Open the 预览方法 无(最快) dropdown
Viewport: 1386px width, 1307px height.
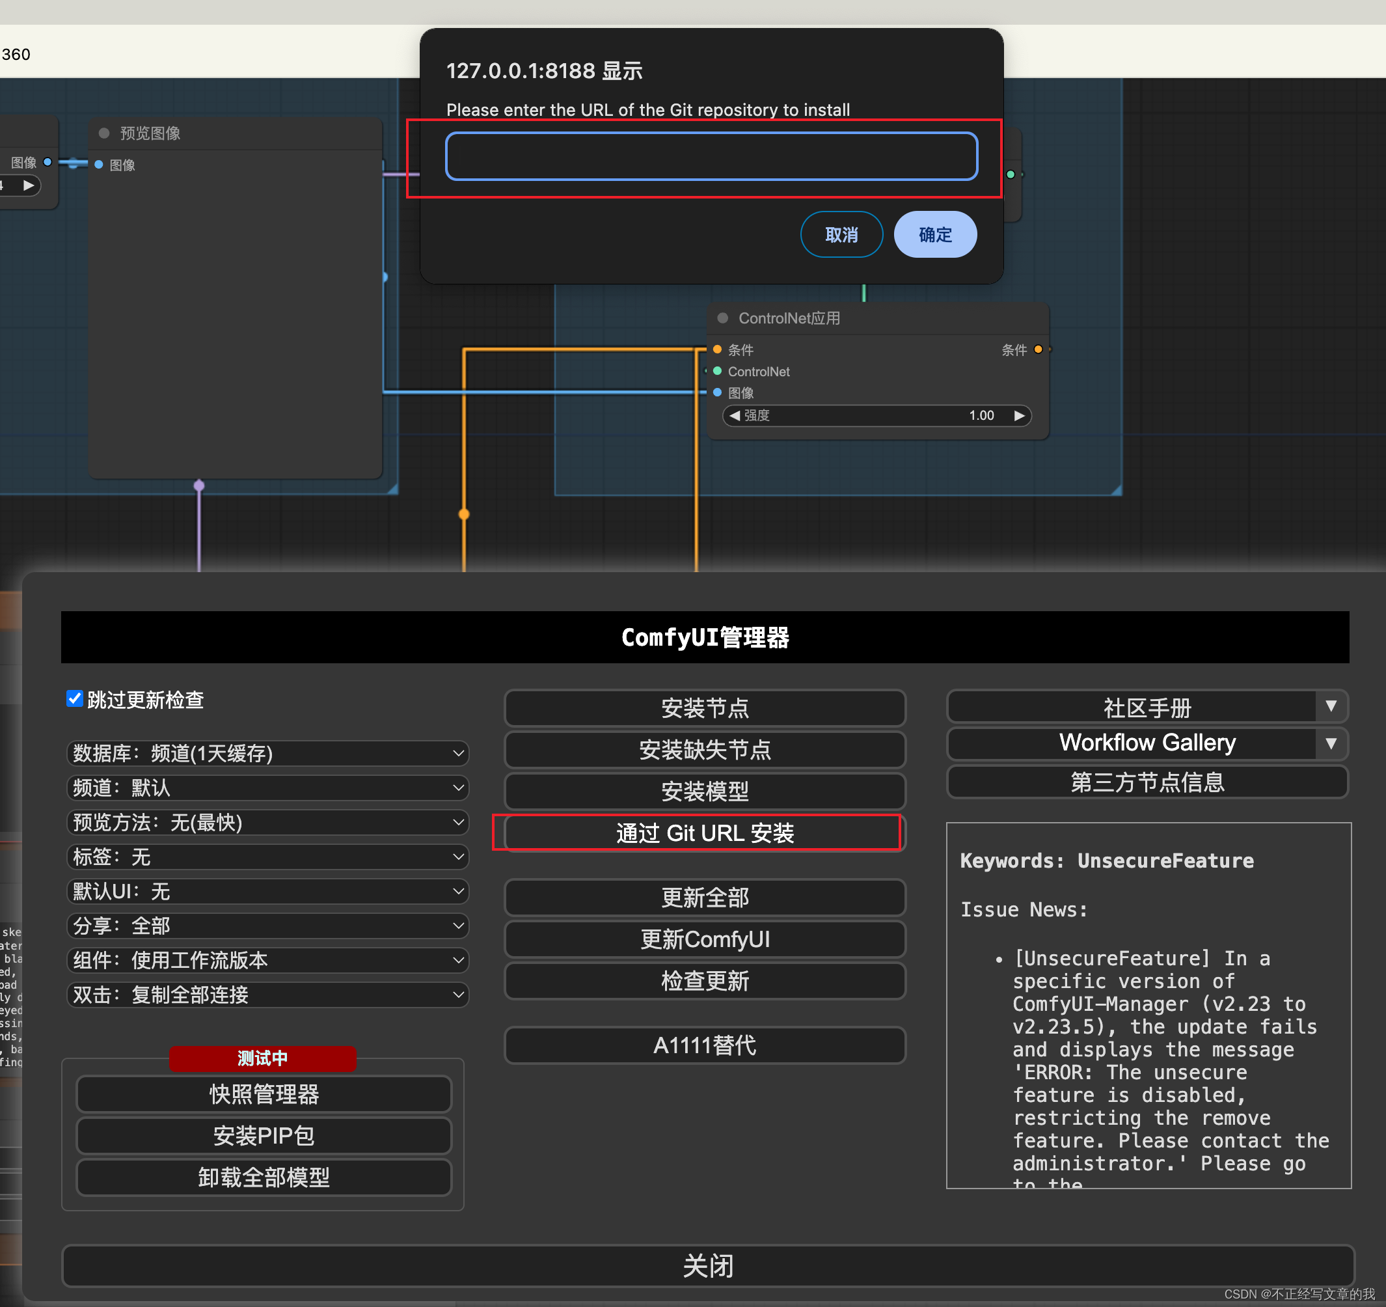(x=267, y=822)
